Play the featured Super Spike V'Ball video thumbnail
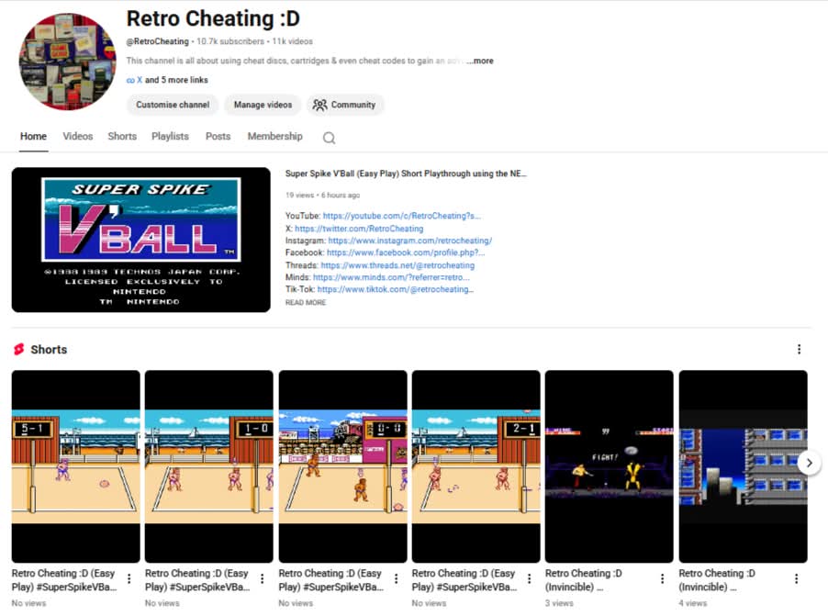Image resolution: width=828 pixels, height=616 pixels. click(141, 240)
